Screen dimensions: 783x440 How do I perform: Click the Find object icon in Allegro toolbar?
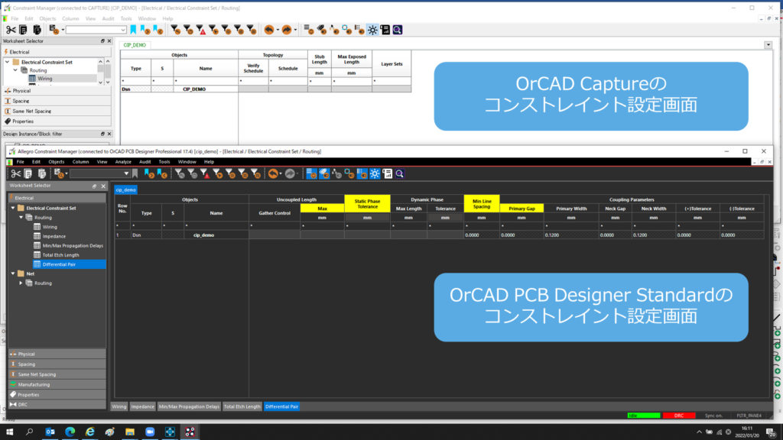click(59, 173)
